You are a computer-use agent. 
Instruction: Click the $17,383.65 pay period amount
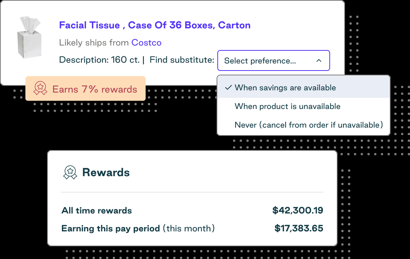pos(299,228)
